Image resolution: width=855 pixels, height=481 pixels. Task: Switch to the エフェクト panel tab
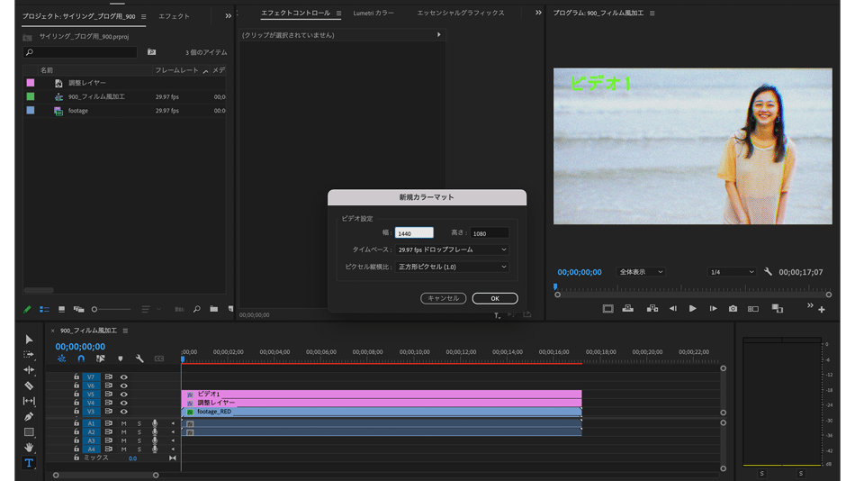point(174,16)
